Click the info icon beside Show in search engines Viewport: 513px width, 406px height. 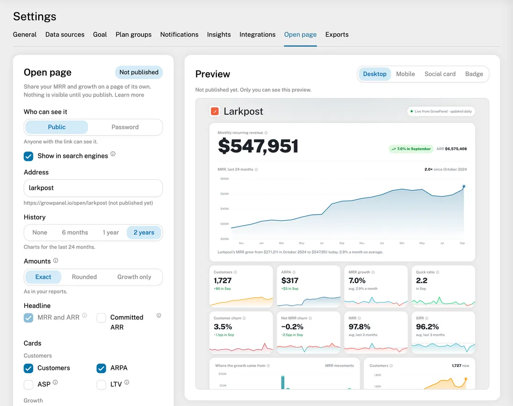(x=113, y=154)
